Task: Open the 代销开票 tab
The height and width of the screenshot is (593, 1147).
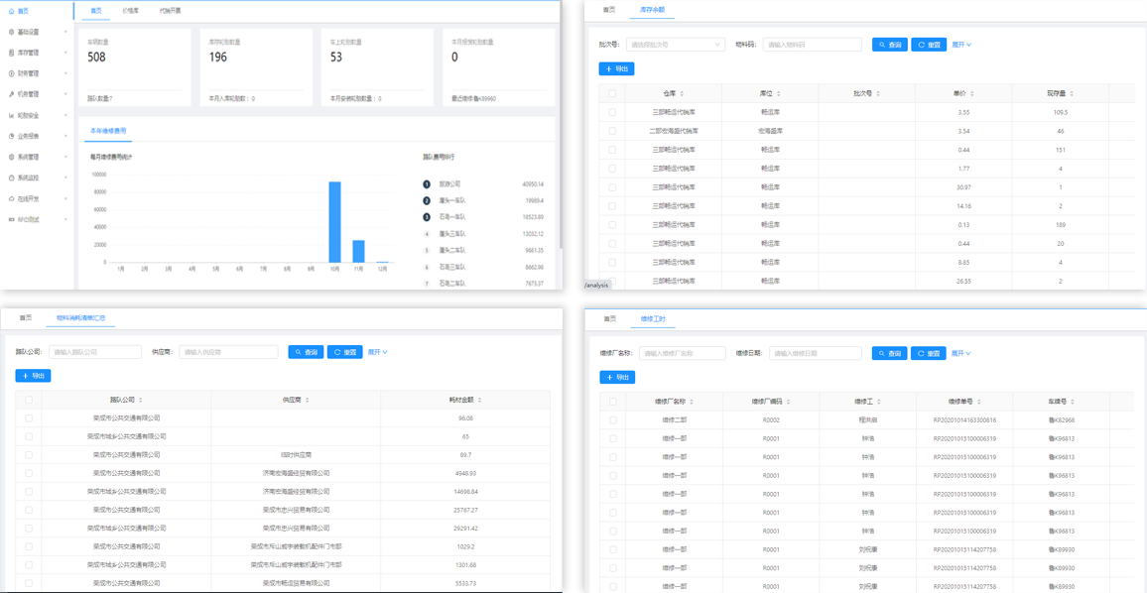Action: click(x=170, y=11)
